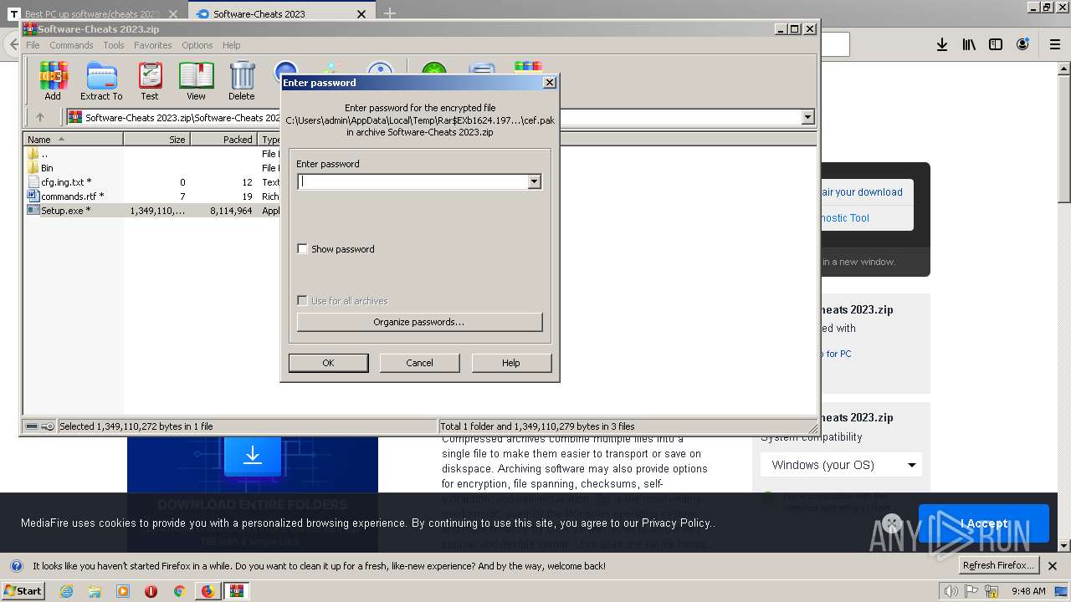
Task: Expand the Enter password history dropdown
Action: pos(534,181)
